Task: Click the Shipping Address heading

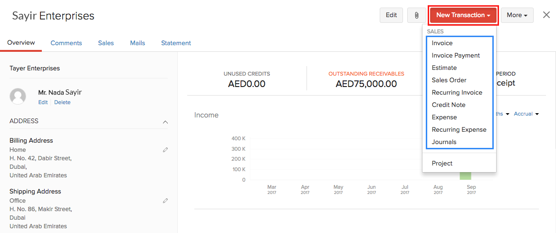Action: coord(36,191)
